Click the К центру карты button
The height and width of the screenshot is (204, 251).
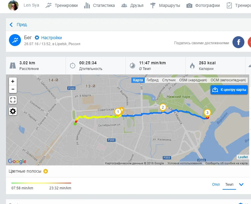[229, 90]
